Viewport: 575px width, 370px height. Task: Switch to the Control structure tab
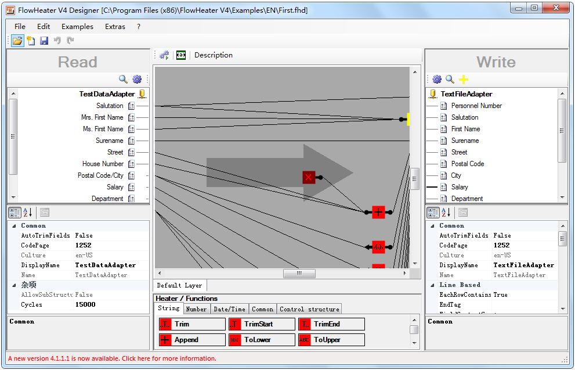click(309, 309)
